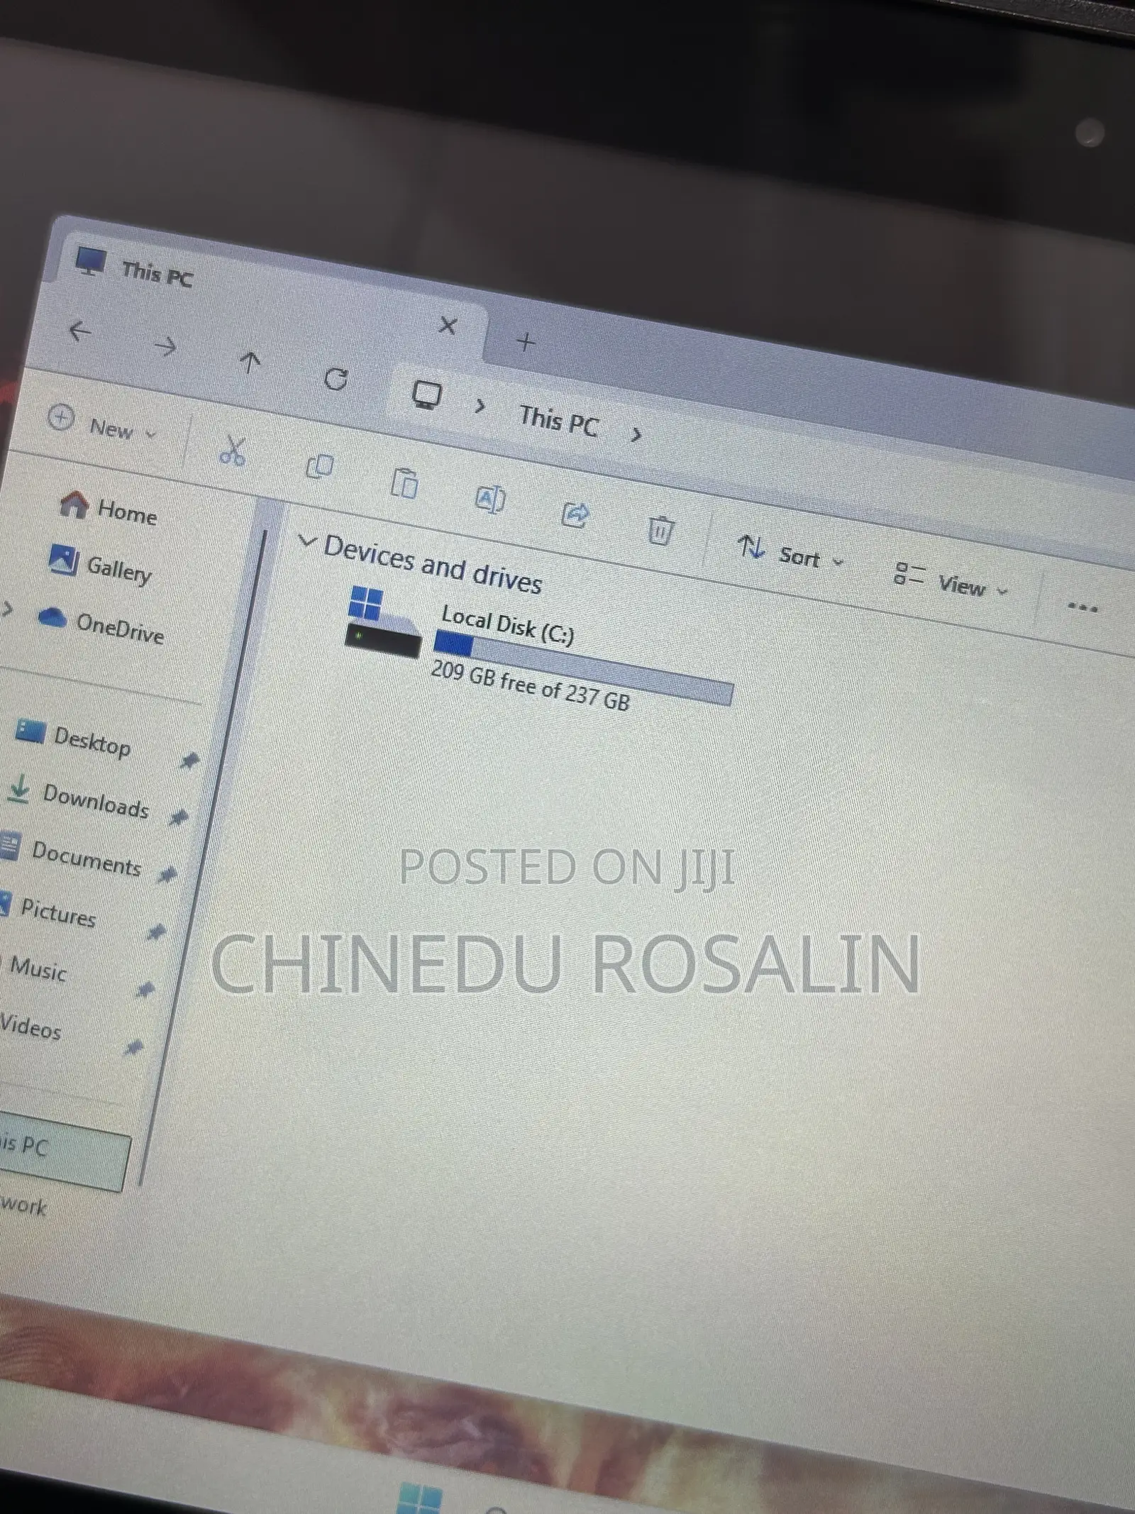Expand the OneDrive tree node
The height and width of the screenshot is (1514, 1135).
click(x=8, y=609)
